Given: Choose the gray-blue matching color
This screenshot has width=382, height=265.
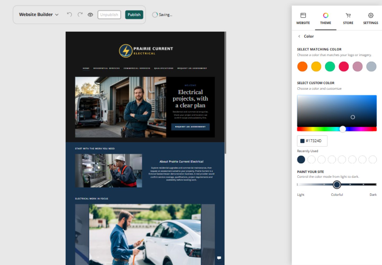Looking at the screenshot, I should pos(371,67).
